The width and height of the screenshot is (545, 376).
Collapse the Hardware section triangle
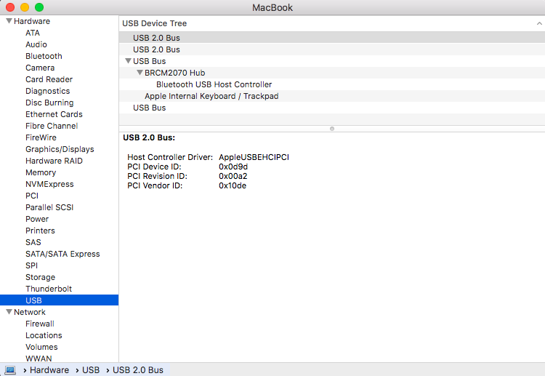coord(9,21)
